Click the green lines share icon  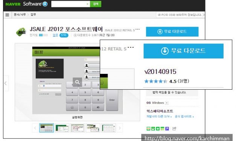coord(162,129)
